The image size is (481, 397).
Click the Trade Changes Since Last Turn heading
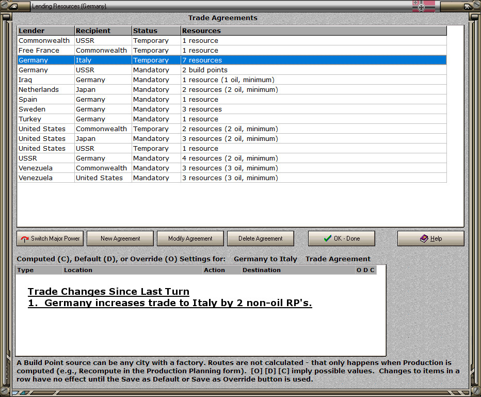[x=108, y=292]
